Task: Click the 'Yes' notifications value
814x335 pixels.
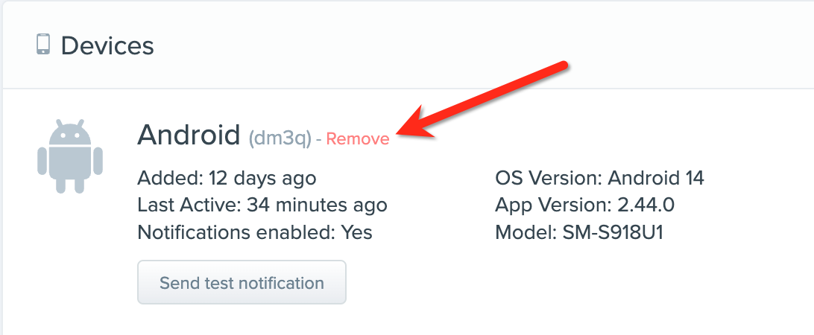Action: point(356,232)
